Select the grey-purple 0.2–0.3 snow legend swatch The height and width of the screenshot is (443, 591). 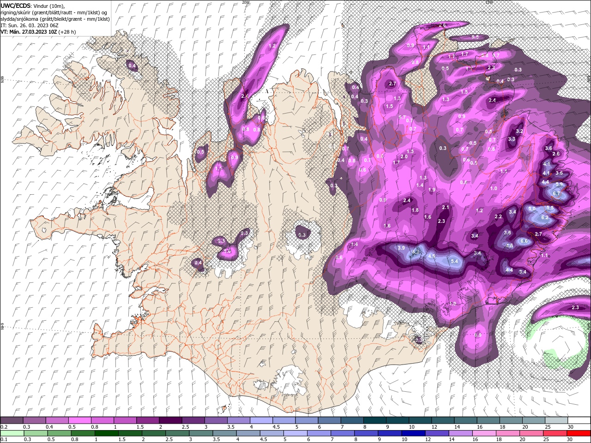(12, 420)
